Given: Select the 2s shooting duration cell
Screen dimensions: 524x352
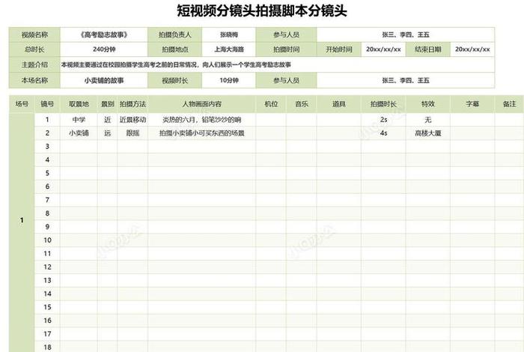Looking at the screenshot, I should (383, 120).
